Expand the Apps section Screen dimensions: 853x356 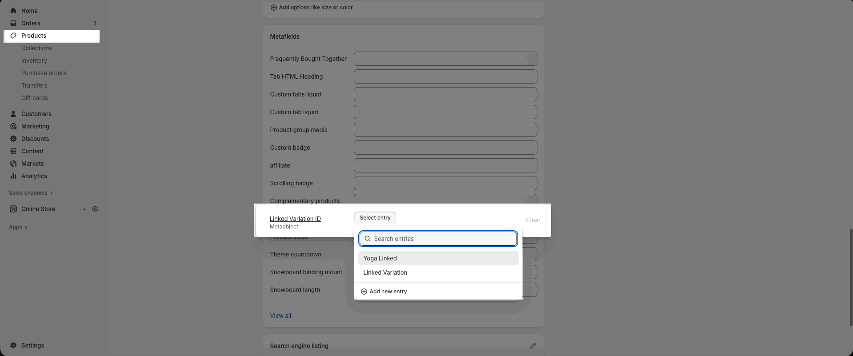tap(18, 228)
